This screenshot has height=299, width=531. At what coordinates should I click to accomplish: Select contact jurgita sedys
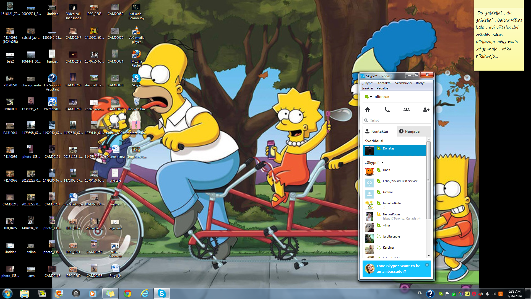pos(394,238)
